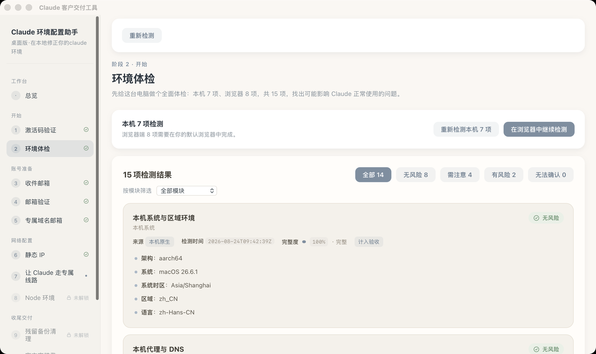
Task: Click the completed check icon beside 激活码验证
Action: click(86, 130)
